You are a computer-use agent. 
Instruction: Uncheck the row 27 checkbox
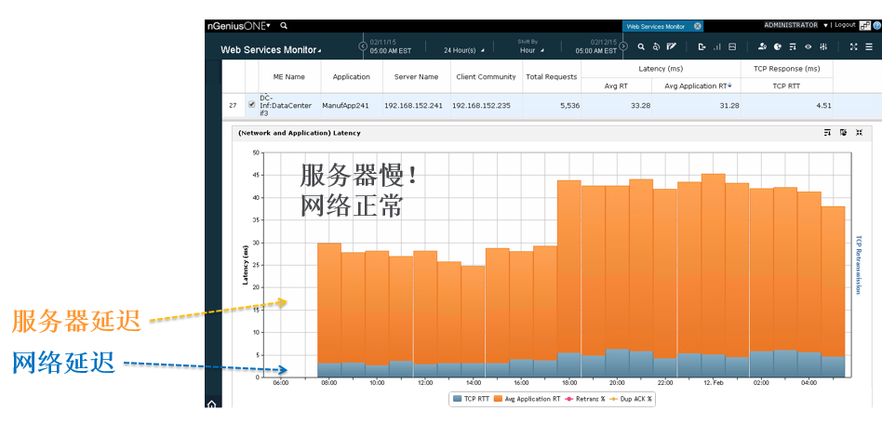[251, 104]
